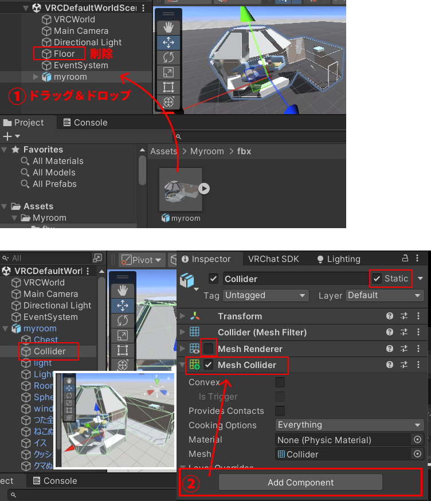
Task: Expand the myroom asset thumbnail's arrow button
Action: [204, 188]
